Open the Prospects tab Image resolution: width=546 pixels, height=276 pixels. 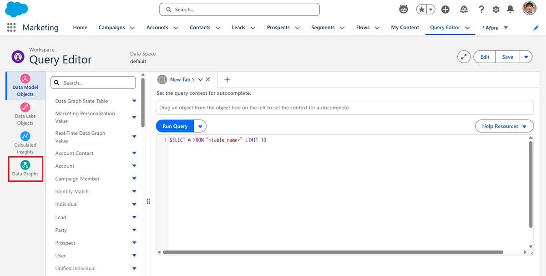278,27
